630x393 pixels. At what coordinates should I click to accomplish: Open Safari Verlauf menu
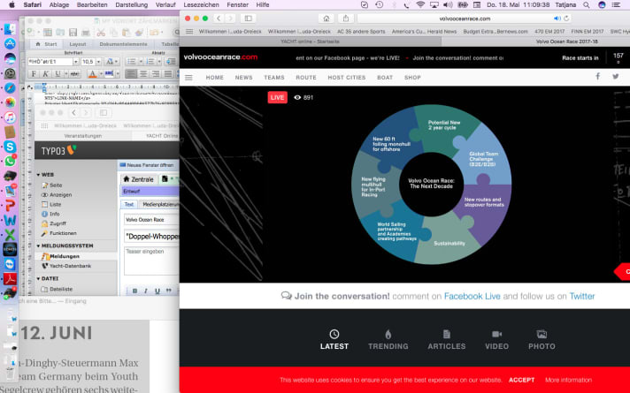pos(165,4)
